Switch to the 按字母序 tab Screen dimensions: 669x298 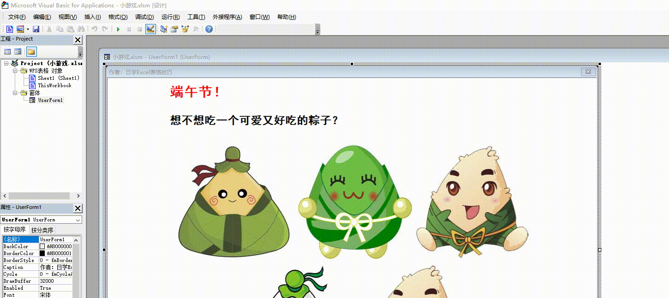click(15, 230)
